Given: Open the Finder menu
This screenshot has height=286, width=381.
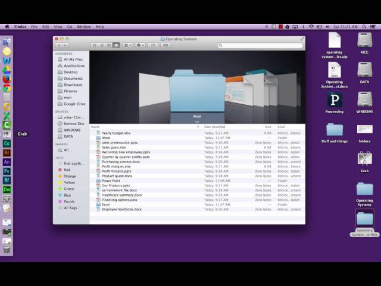Looking at the screenshot, I should [x=20, y=27].
